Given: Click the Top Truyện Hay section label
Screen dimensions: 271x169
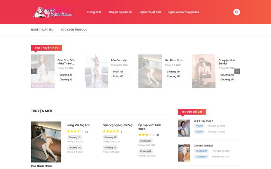Looking at the screenshot, I should tap(46, 48).
